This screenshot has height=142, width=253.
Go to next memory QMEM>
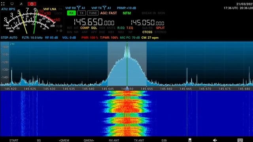(x=89, y=140)
